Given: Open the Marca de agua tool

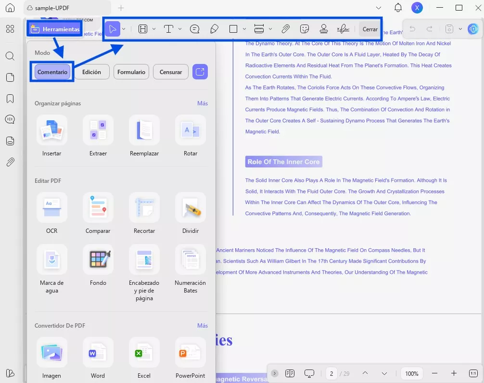Looking at the screenshot, I should point(51,269).
